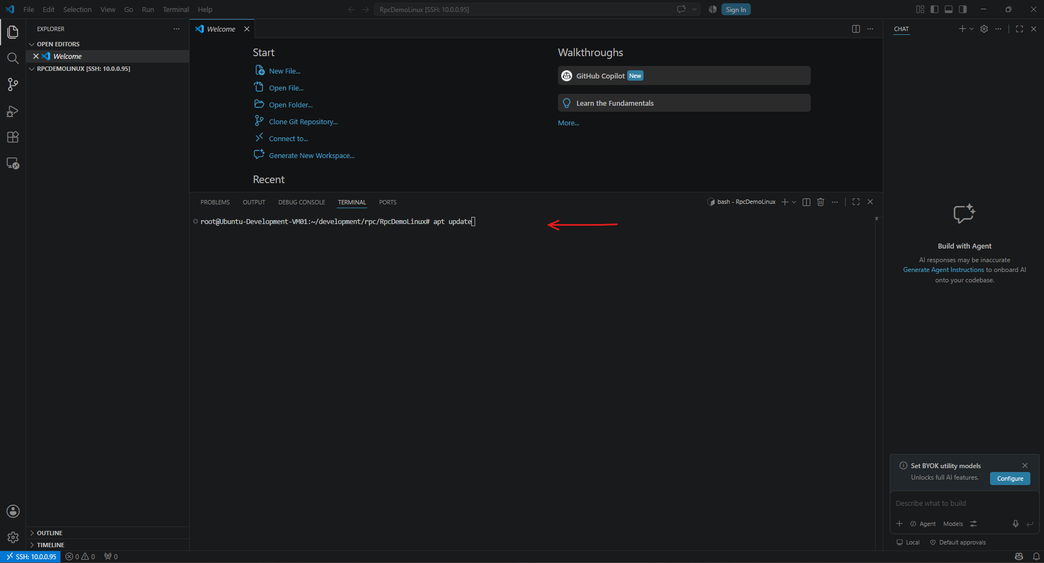This screenshot has height=563, width=1044.
Task: Open Learn the Fundamentals walkthrough
Action: coord(684,103)
